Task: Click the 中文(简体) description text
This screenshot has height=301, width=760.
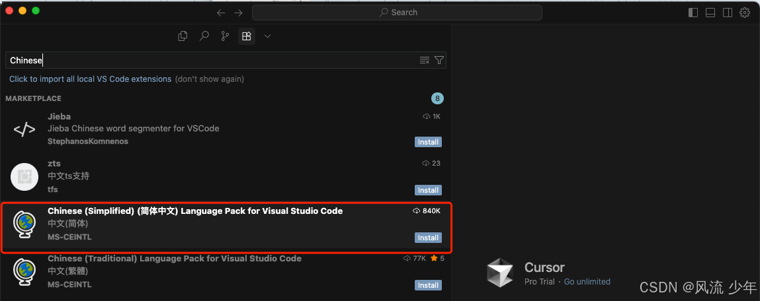Action: (67, 224)
